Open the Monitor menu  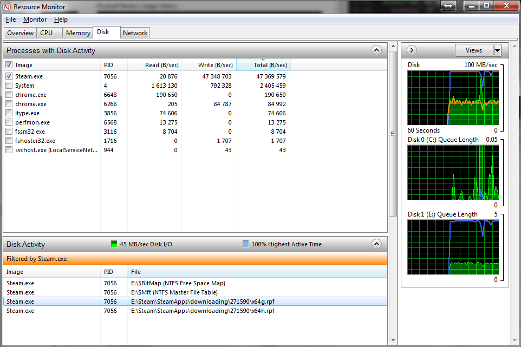35,19
